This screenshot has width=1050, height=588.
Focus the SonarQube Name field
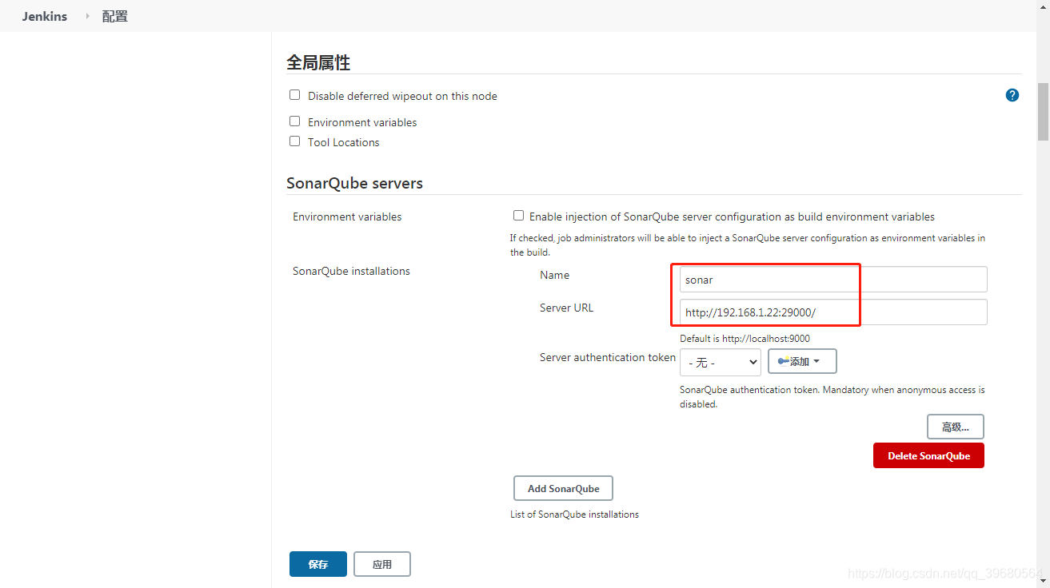click(833, 280)
